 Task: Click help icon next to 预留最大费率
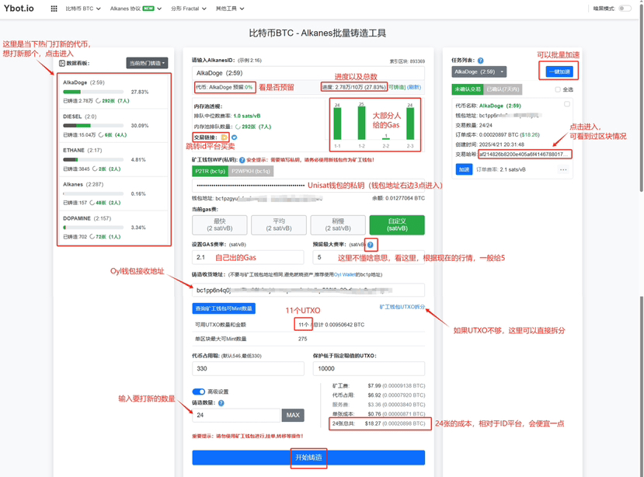[370, 245]
